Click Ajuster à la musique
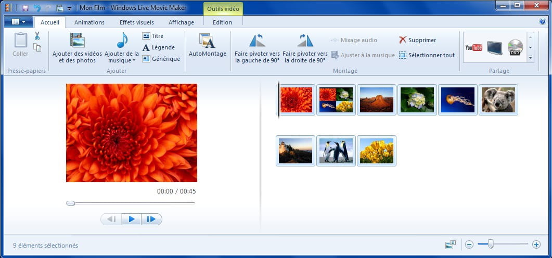Image resolution: width=552 pixels, height=258 pixels. (x=363, y=55)
